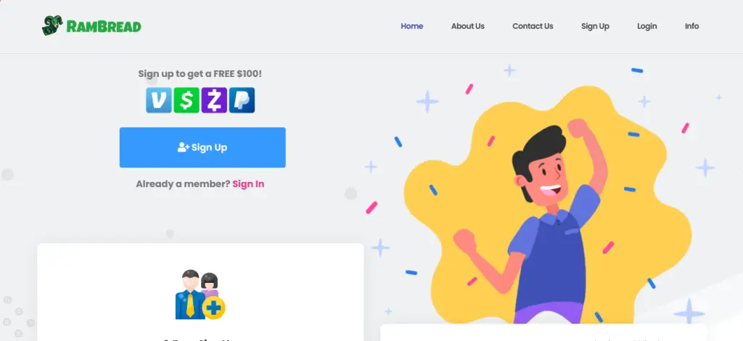Open the About Us page

468,26
